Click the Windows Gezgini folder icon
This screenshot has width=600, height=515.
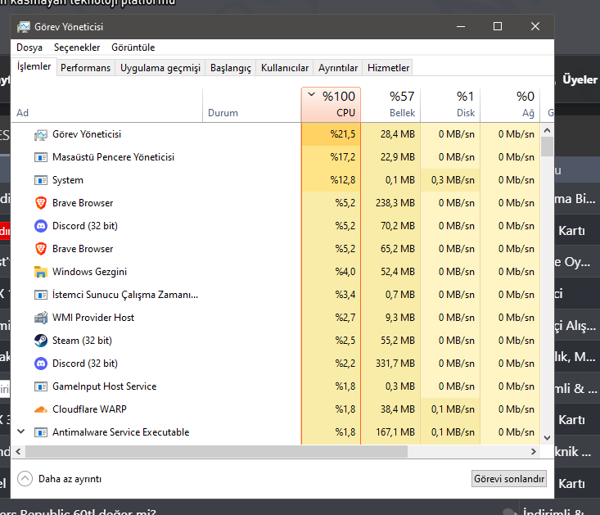point(41,272)
